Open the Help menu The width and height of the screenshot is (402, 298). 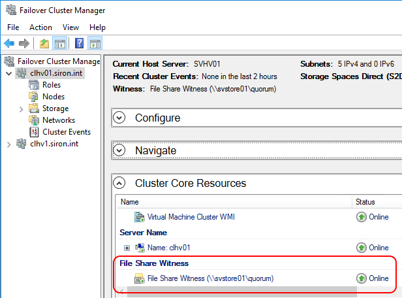coord(97,27)
